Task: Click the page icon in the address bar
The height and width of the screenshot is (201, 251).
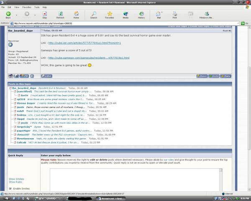Action: click(x=12, y=23)
